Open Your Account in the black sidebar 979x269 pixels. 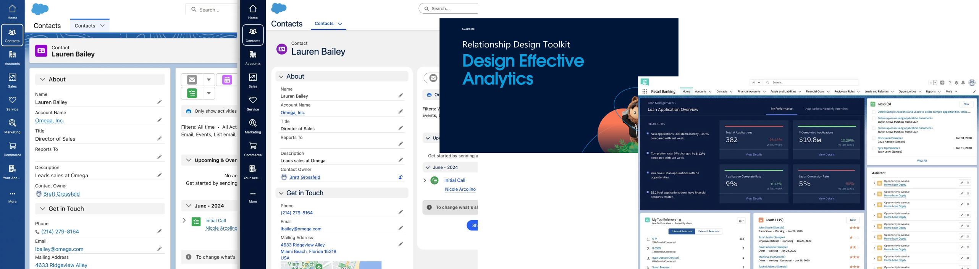pyautogui.click(x=253, y=172)
